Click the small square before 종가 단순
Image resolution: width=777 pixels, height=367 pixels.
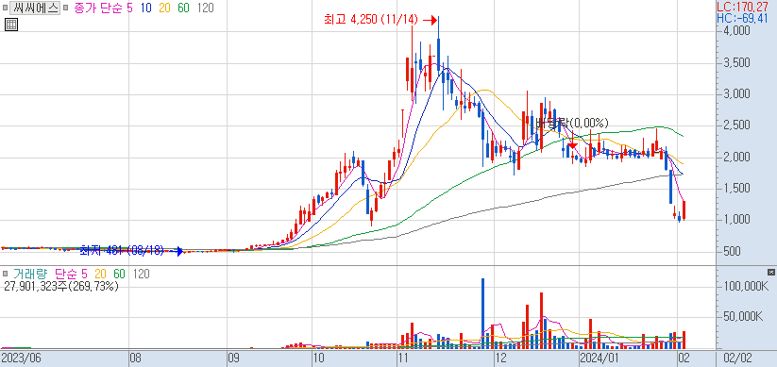(65, 8)
